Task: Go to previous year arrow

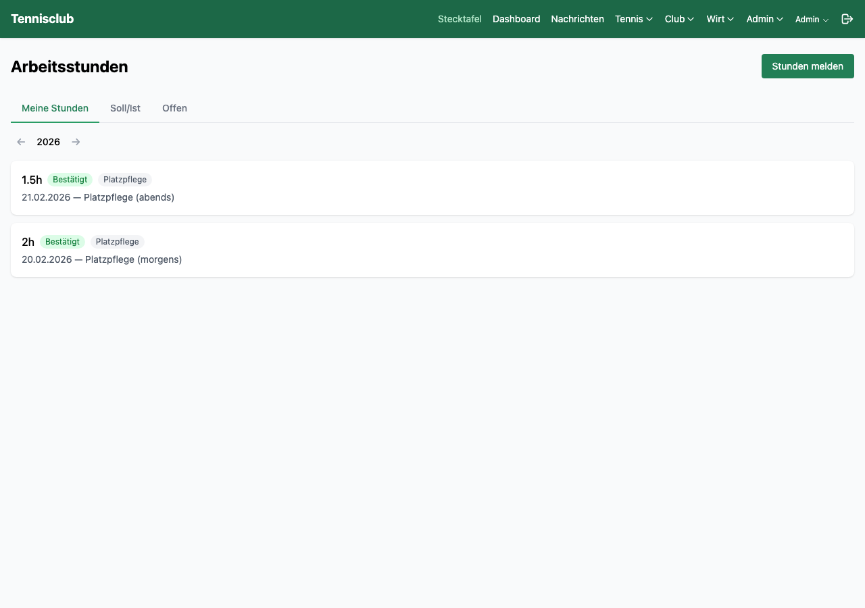Action: [21, 142]
